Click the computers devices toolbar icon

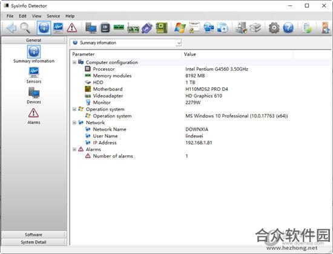[91, 28]
